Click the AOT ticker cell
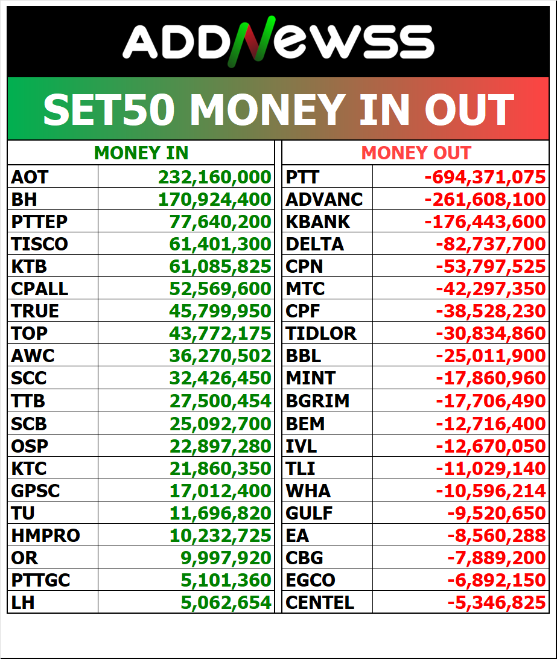Viewport: 557px width, 659px height. click(30, 177)
